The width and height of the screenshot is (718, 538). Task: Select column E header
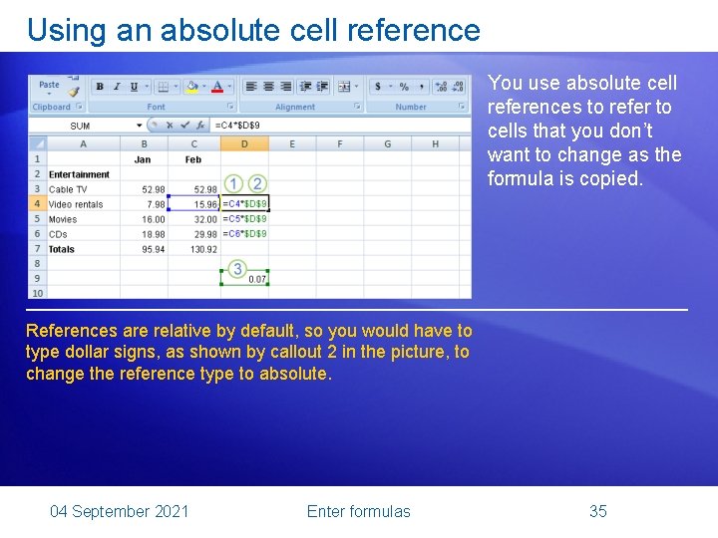(x=292, y=144)
